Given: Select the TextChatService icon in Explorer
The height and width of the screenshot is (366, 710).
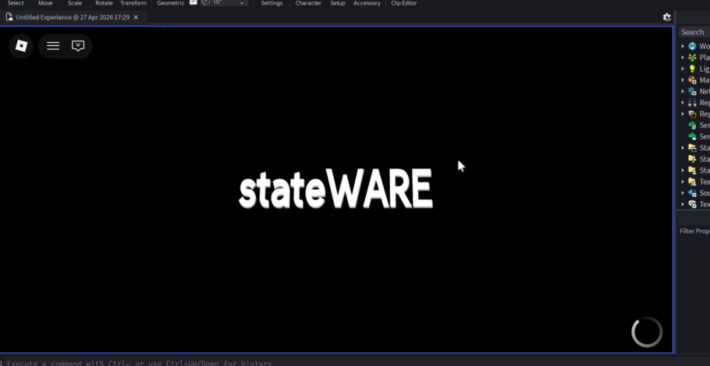Looking at the screenshot, I should click(692, 204).
